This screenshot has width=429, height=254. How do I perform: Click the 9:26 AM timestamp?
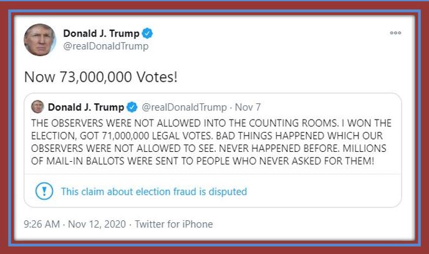pos(42,224)
